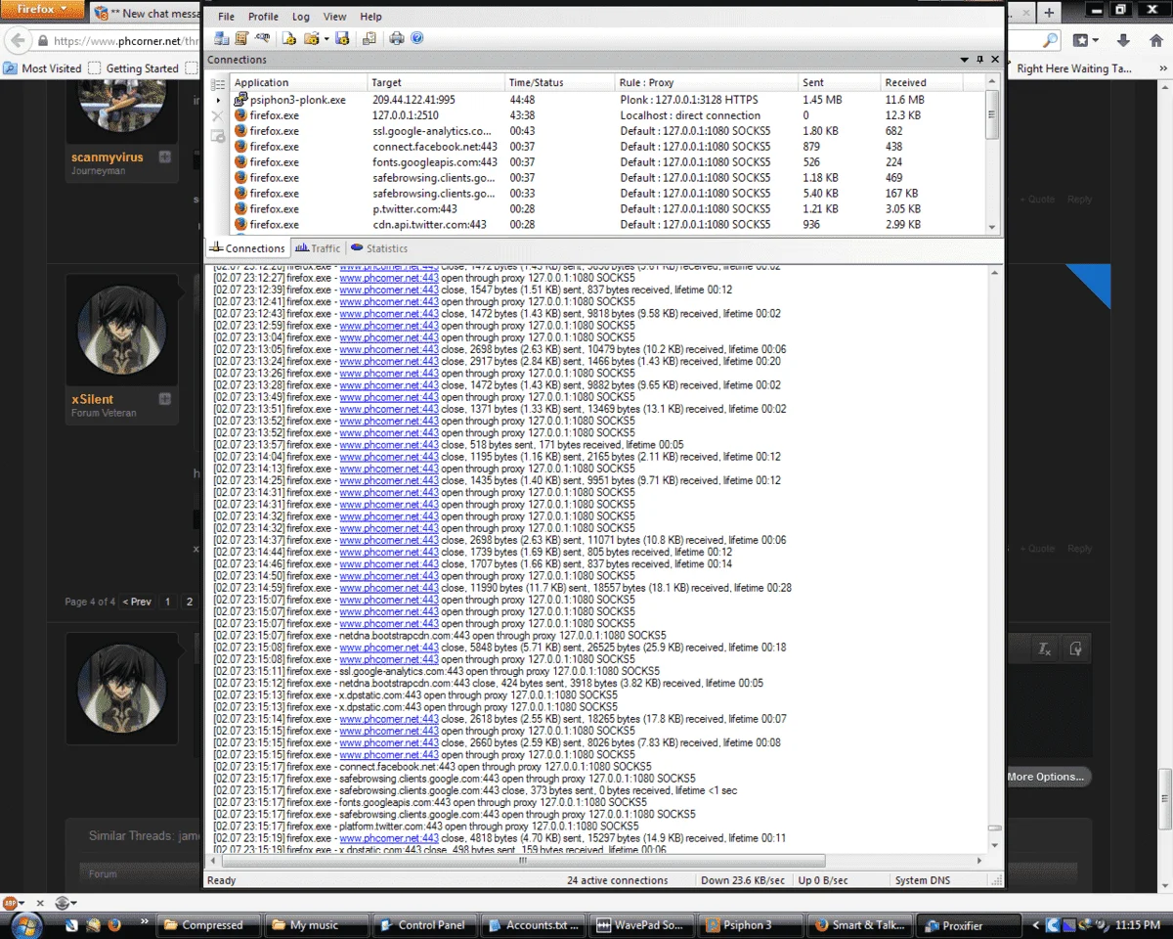
Task: Open the Help menu
Action: tap(370, 17)
